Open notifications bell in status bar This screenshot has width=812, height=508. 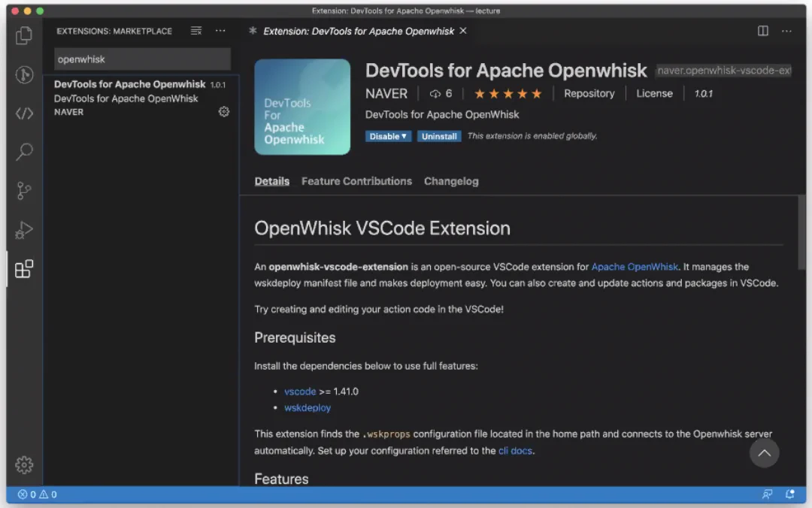pos(789,494)
